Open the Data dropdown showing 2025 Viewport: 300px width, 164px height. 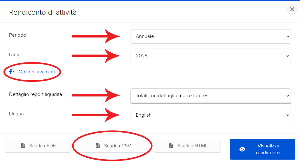pyautogui.click(x=211, y=56)
